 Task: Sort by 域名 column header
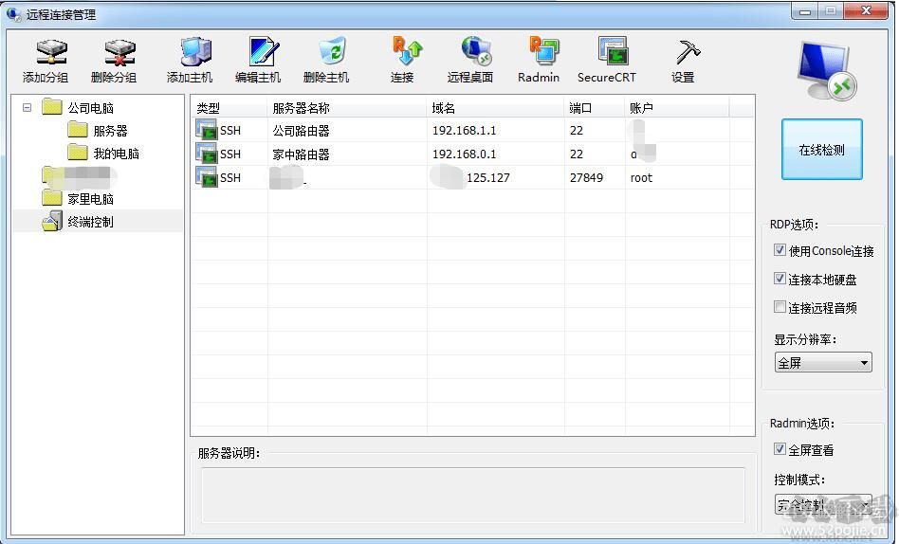[x=495, y=108]
